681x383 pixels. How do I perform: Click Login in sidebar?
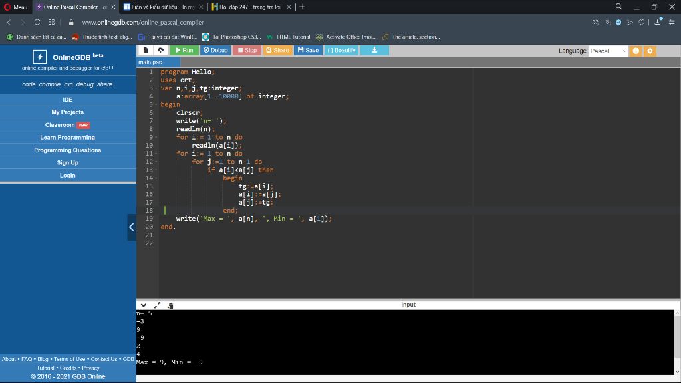pos(68,175)
